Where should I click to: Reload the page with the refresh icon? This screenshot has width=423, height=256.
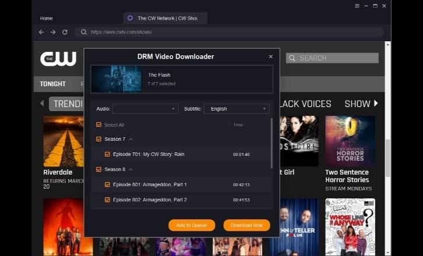point(65,32)
